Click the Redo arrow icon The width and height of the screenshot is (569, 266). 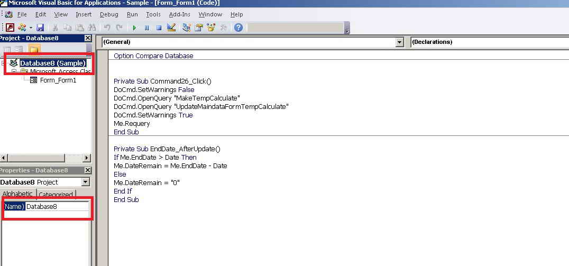coord(119,27)
